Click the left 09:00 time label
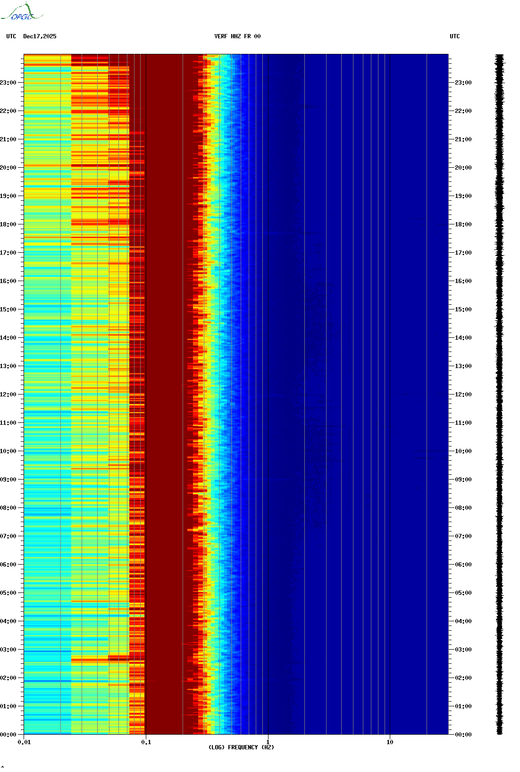 click(x=8, y=480)
